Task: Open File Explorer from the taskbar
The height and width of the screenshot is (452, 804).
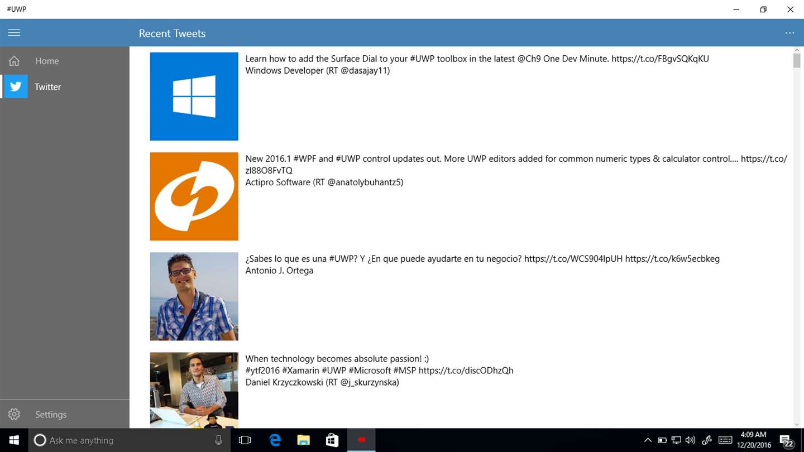Action: point(303,440)
